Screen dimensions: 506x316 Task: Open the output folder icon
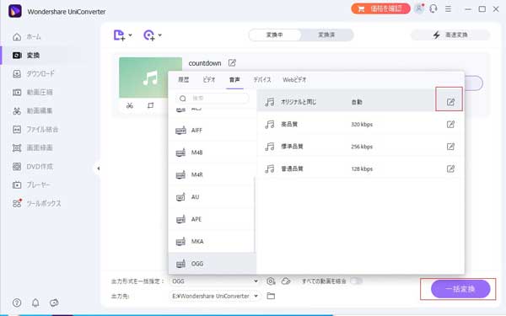pos(271,296)
